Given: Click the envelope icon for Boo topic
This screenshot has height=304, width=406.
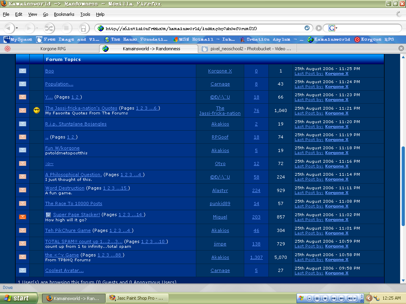Looking at the screenshot, I should [x=23, y=71].
